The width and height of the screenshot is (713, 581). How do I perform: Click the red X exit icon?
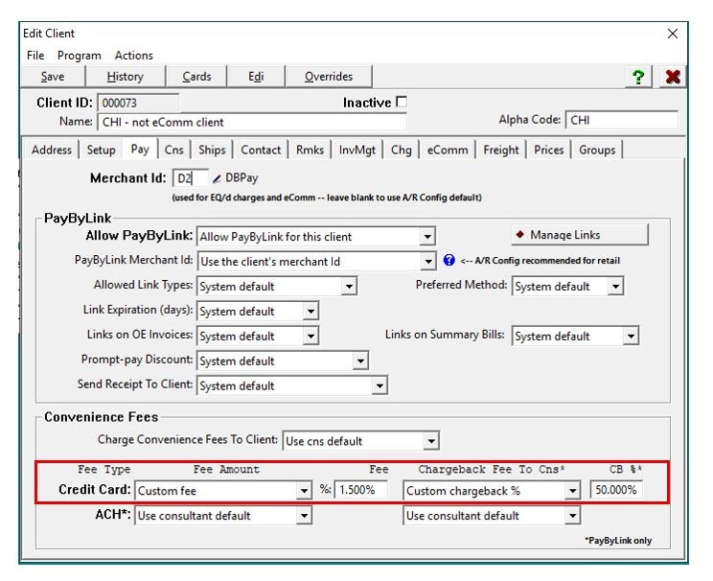(672, 77)
